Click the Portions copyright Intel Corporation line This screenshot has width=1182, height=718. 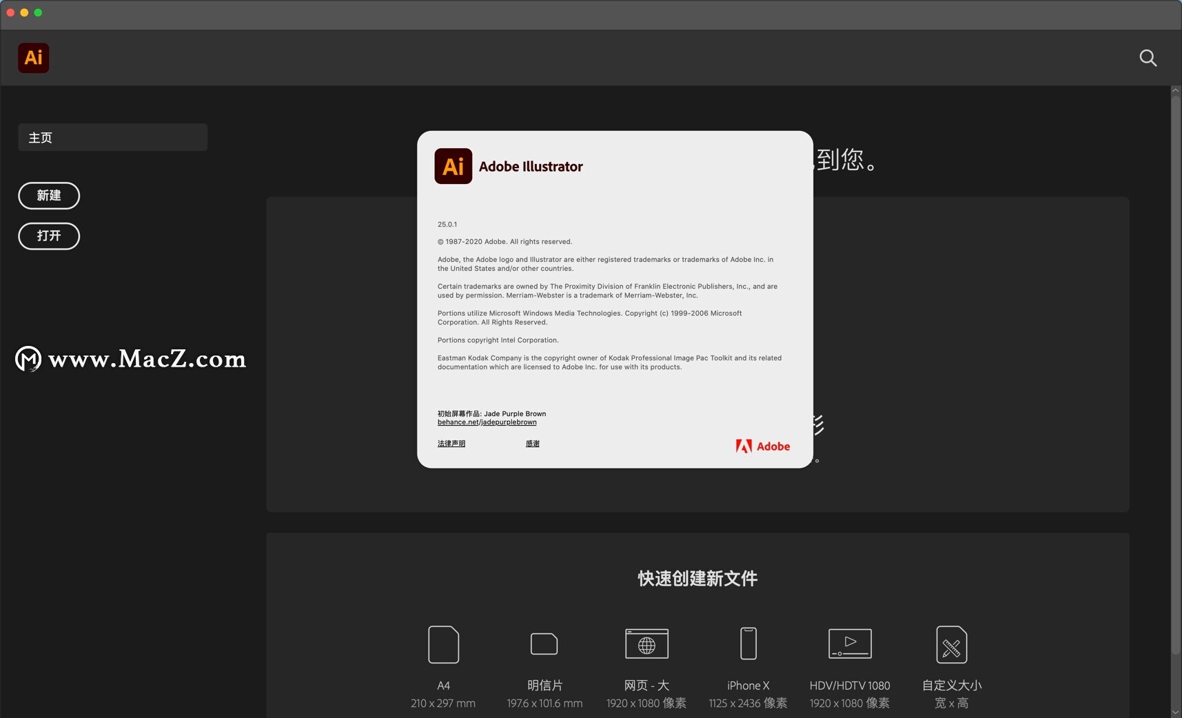pos(498,340)
